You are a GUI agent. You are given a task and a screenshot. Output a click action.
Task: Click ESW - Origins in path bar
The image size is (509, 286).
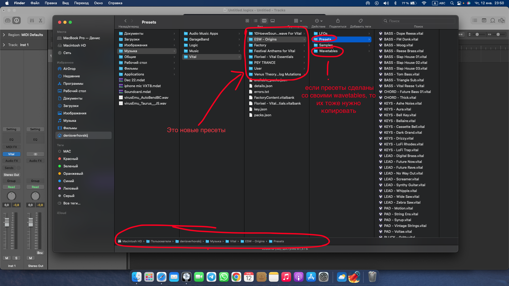253,241
